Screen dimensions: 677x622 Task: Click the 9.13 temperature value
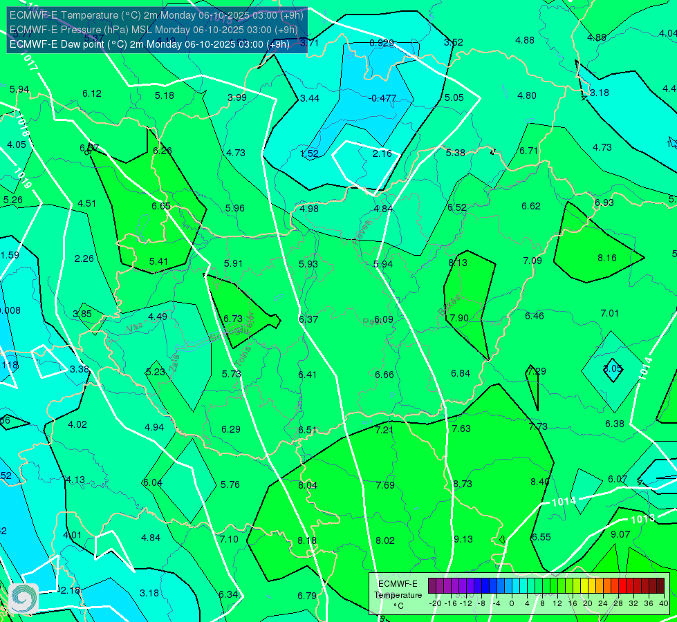[463, 539]
